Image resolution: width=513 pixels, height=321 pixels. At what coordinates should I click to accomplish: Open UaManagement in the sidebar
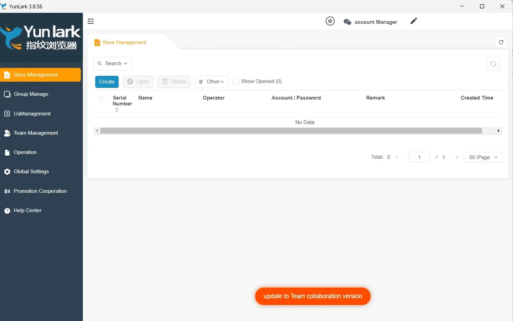pos(40,114)
